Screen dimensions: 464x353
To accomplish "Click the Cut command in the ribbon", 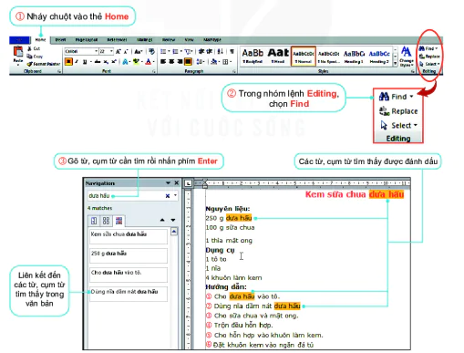I will 34,48.
